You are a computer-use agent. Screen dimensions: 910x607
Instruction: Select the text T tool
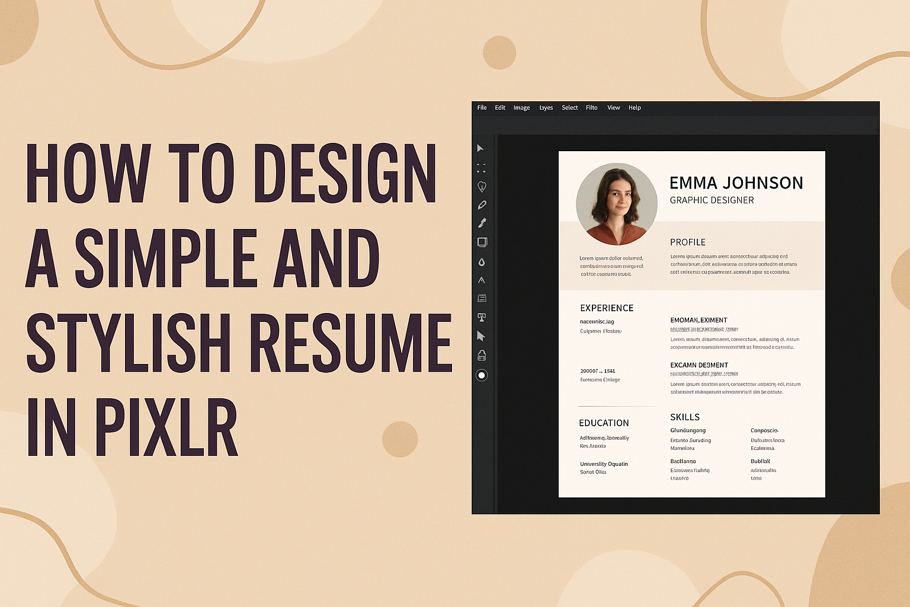tap(482, 318)
